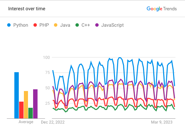Click the Mar 9, 2023 axis label

pos(162,122)
